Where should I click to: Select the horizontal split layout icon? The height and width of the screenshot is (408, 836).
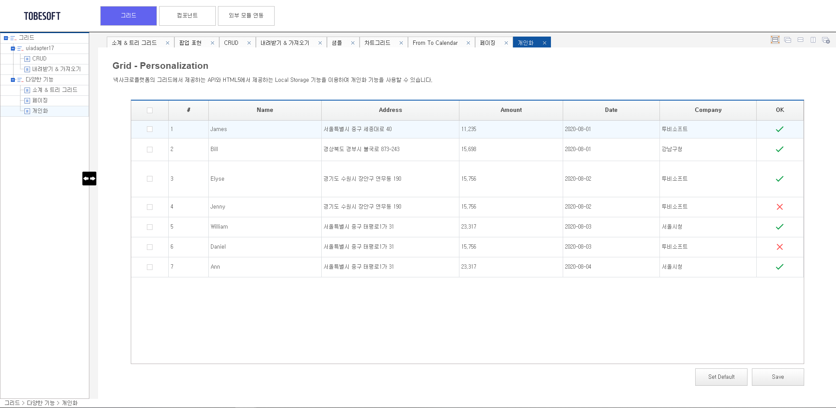[x=801, y=40]
